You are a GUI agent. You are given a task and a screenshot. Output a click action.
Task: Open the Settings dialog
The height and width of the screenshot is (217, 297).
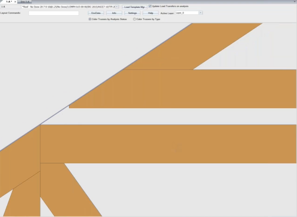(132, 13)
